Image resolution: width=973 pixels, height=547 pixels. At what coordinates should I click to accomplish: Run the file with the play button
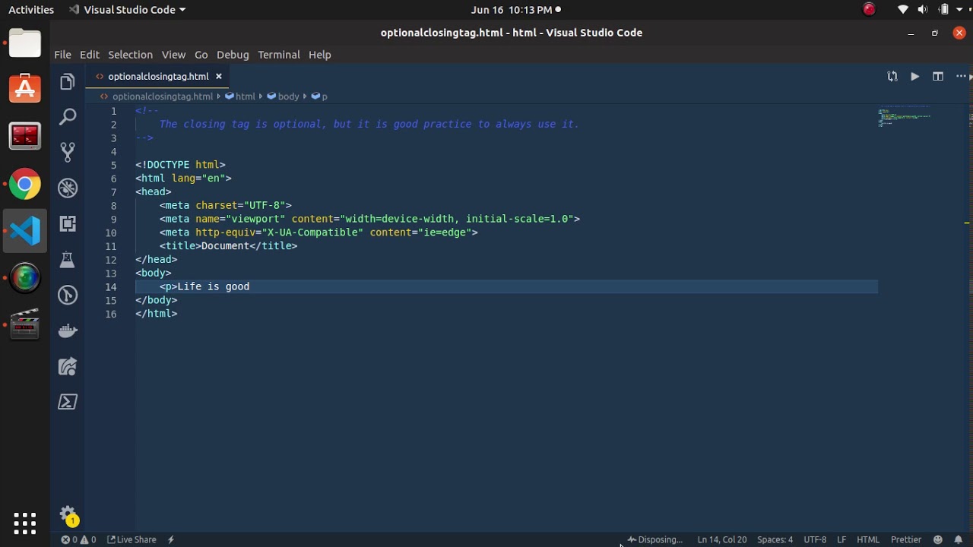click(915, 77)
